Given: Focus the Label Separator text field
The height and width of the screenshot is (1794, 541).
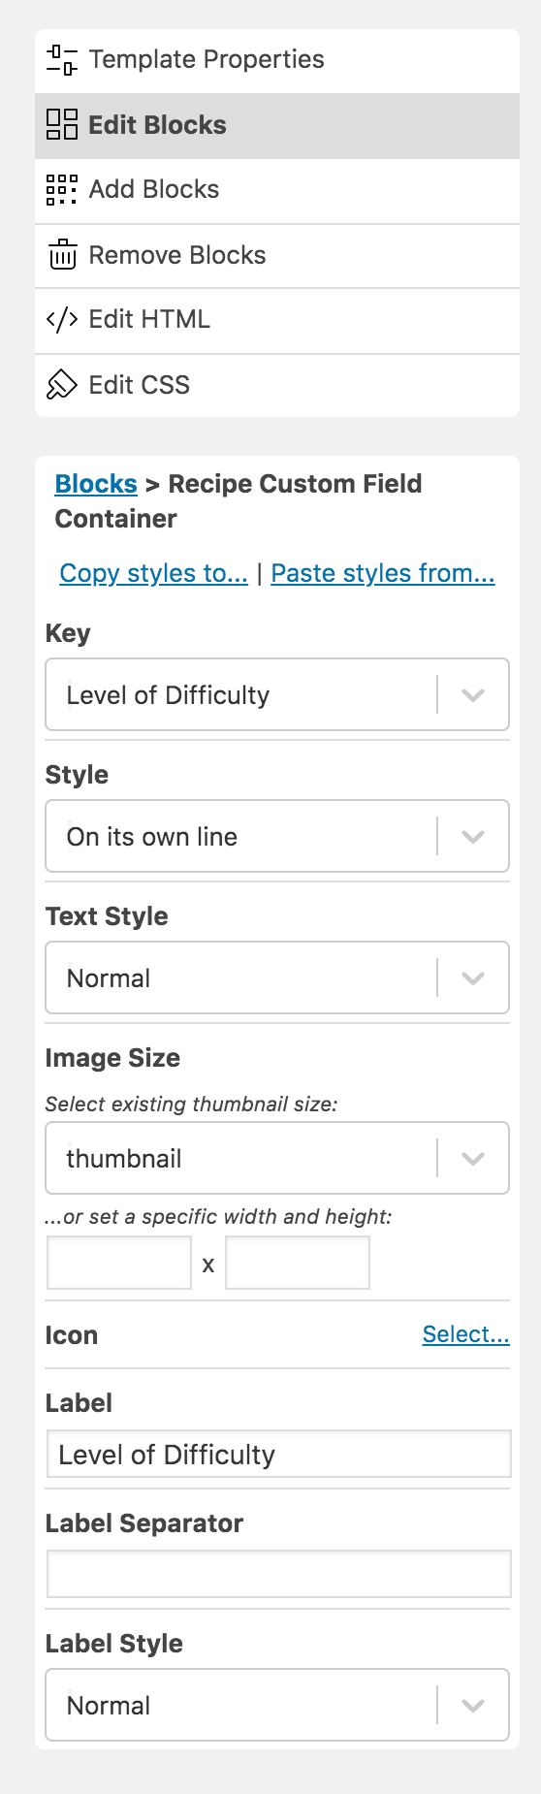Looking at the screenshot, I should click(279, 1574).
